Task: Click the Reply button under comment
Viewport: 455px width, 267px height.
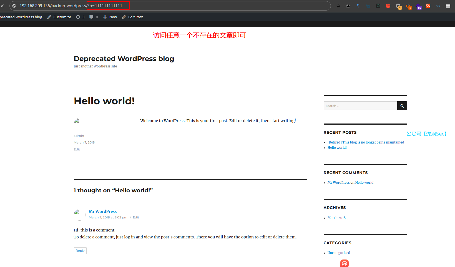Action: click(x=80, y=251)
